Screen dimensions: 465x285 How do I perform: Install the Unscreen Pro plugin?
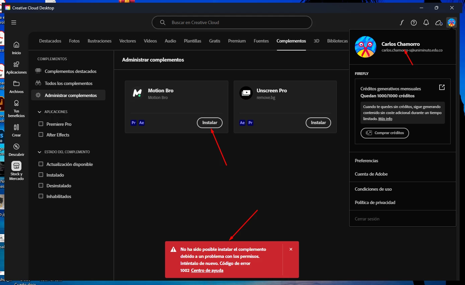[318, 123]
